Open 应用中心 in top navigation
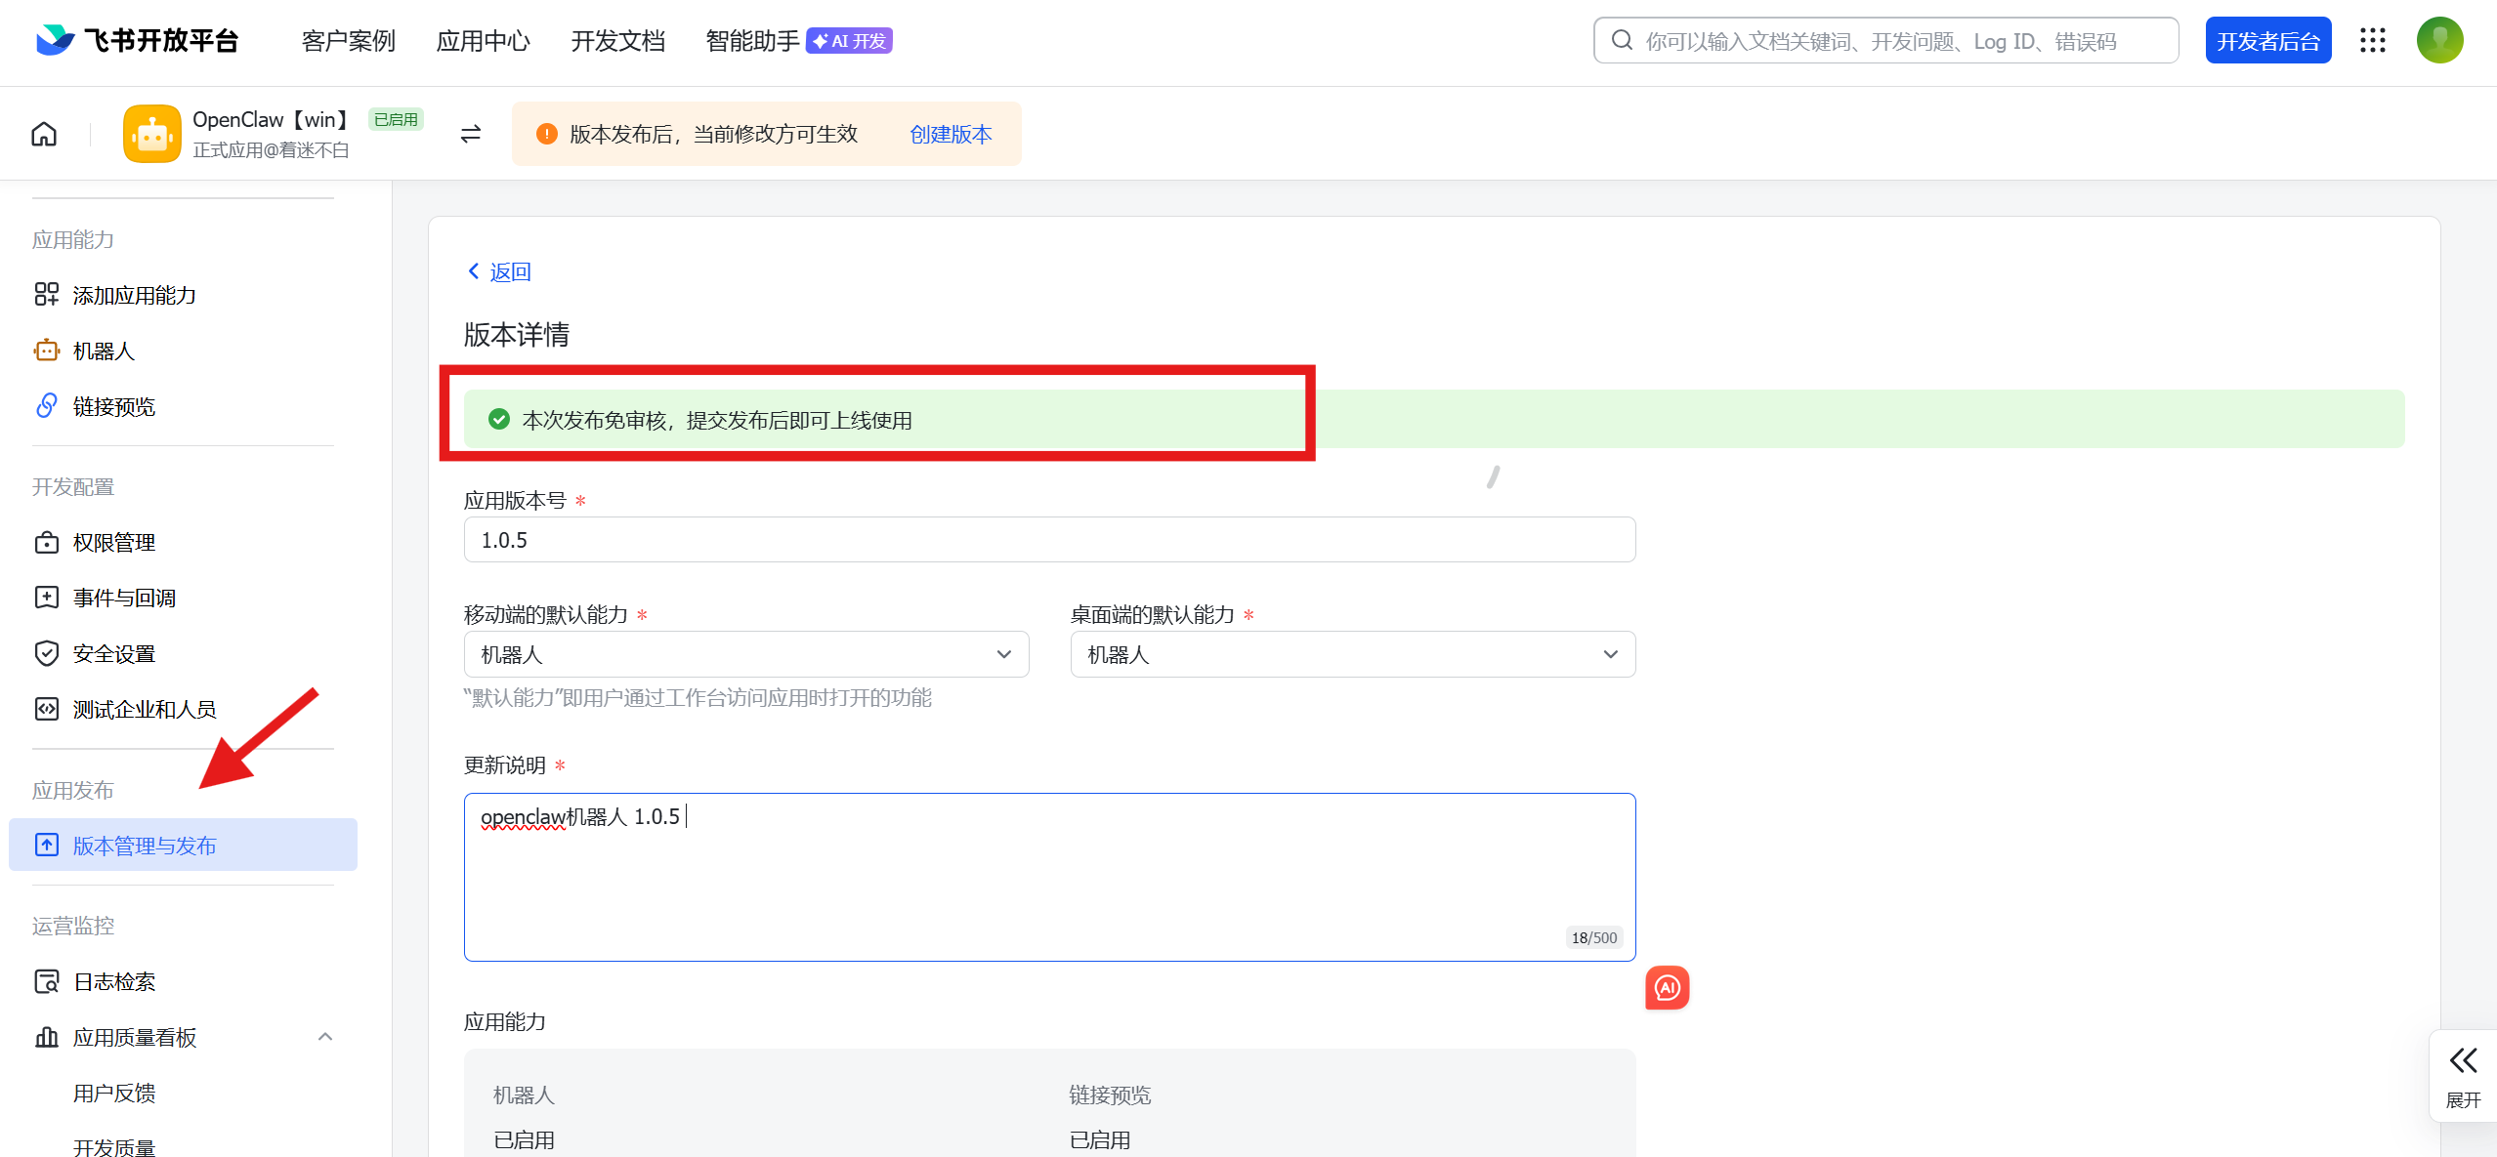 pos(483,41)
